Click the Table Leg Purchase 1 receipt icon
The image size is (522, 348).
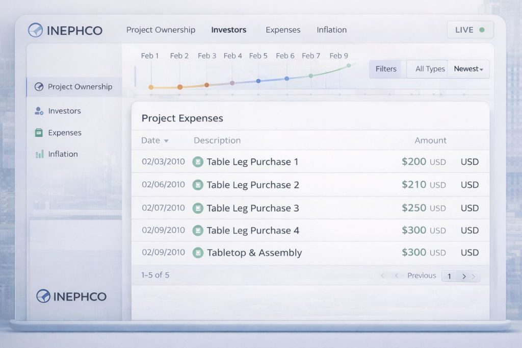tap(198, 162)
